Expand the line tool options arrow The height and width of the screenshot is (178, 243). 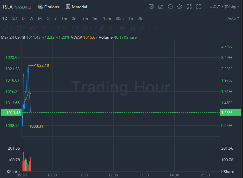pyautogui.click(x=11, y=28)
